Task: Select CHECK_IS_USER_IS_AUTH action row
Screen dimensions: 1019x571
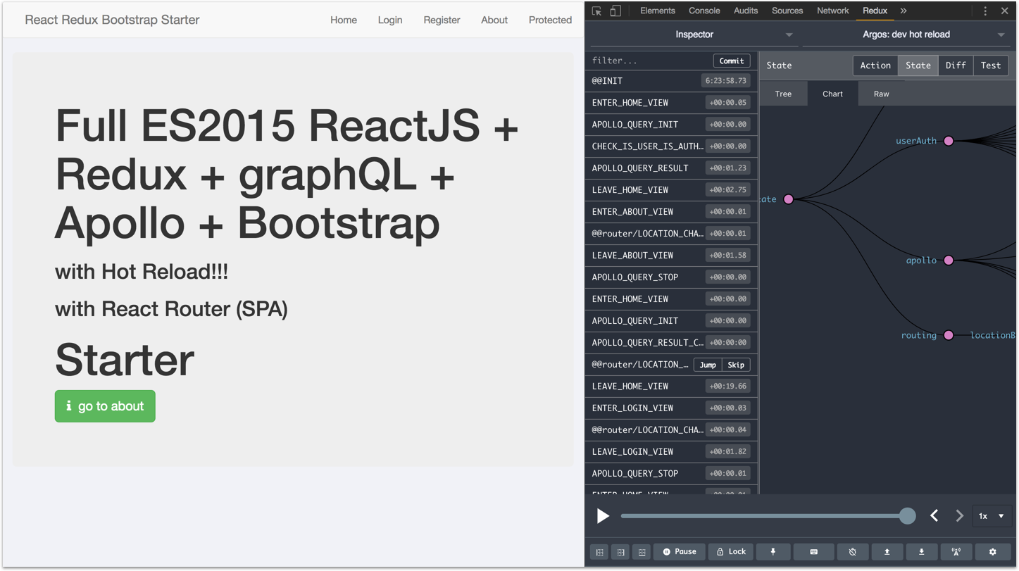Action: 671,146
